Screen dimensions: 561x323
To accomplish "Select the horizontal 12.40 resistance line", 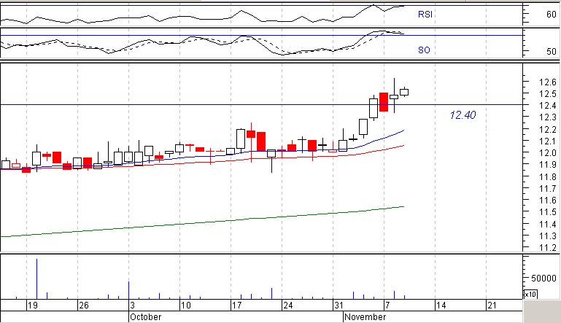I will [261, 105].
